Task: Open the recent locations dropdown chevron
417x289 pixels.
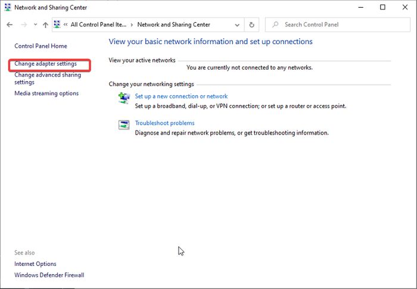Action: (x=35, y=25)
